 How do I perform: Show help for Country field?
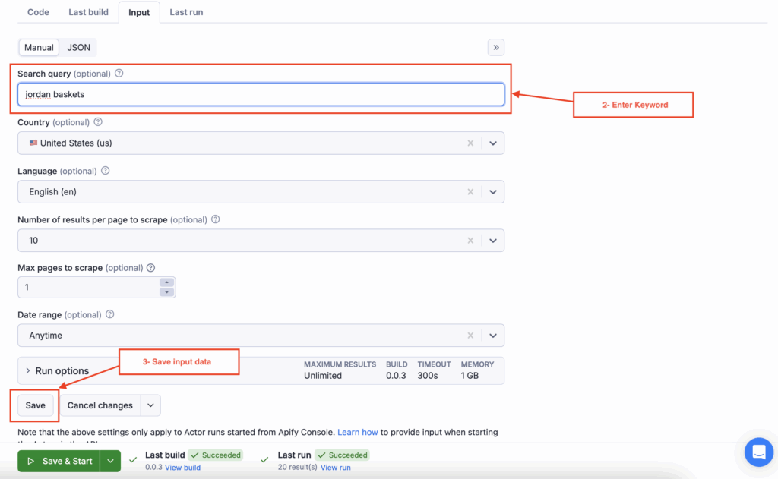coord(98,122)
